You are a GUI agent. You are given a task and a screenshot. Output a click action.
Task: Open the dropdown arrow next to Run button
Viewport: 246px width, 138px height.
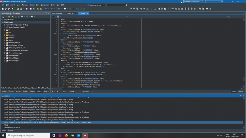pyautogui.click(x=62, y=9)
